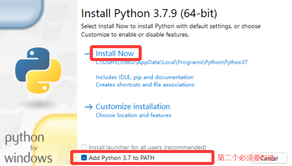Click the Cancel button

pos(269,158)
